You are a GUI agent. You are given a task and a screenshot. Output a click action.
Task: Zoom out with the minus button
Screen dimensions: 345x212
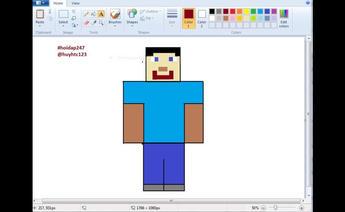coord(263,208)
